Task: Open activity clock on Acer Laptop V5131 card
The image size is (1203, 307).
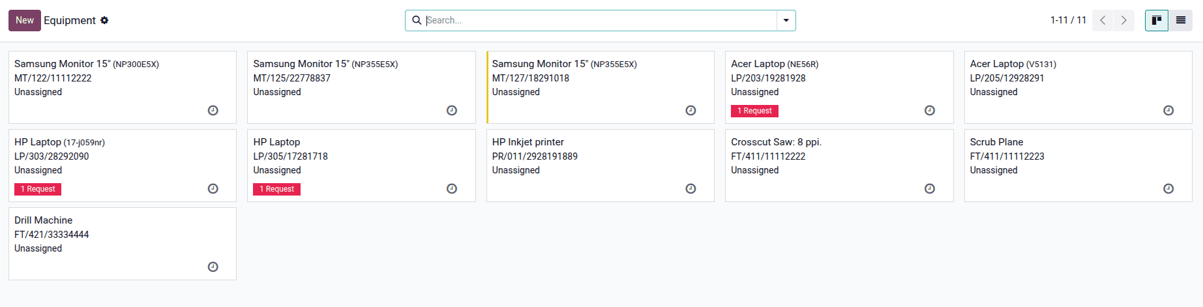Action: [1168, 111]
